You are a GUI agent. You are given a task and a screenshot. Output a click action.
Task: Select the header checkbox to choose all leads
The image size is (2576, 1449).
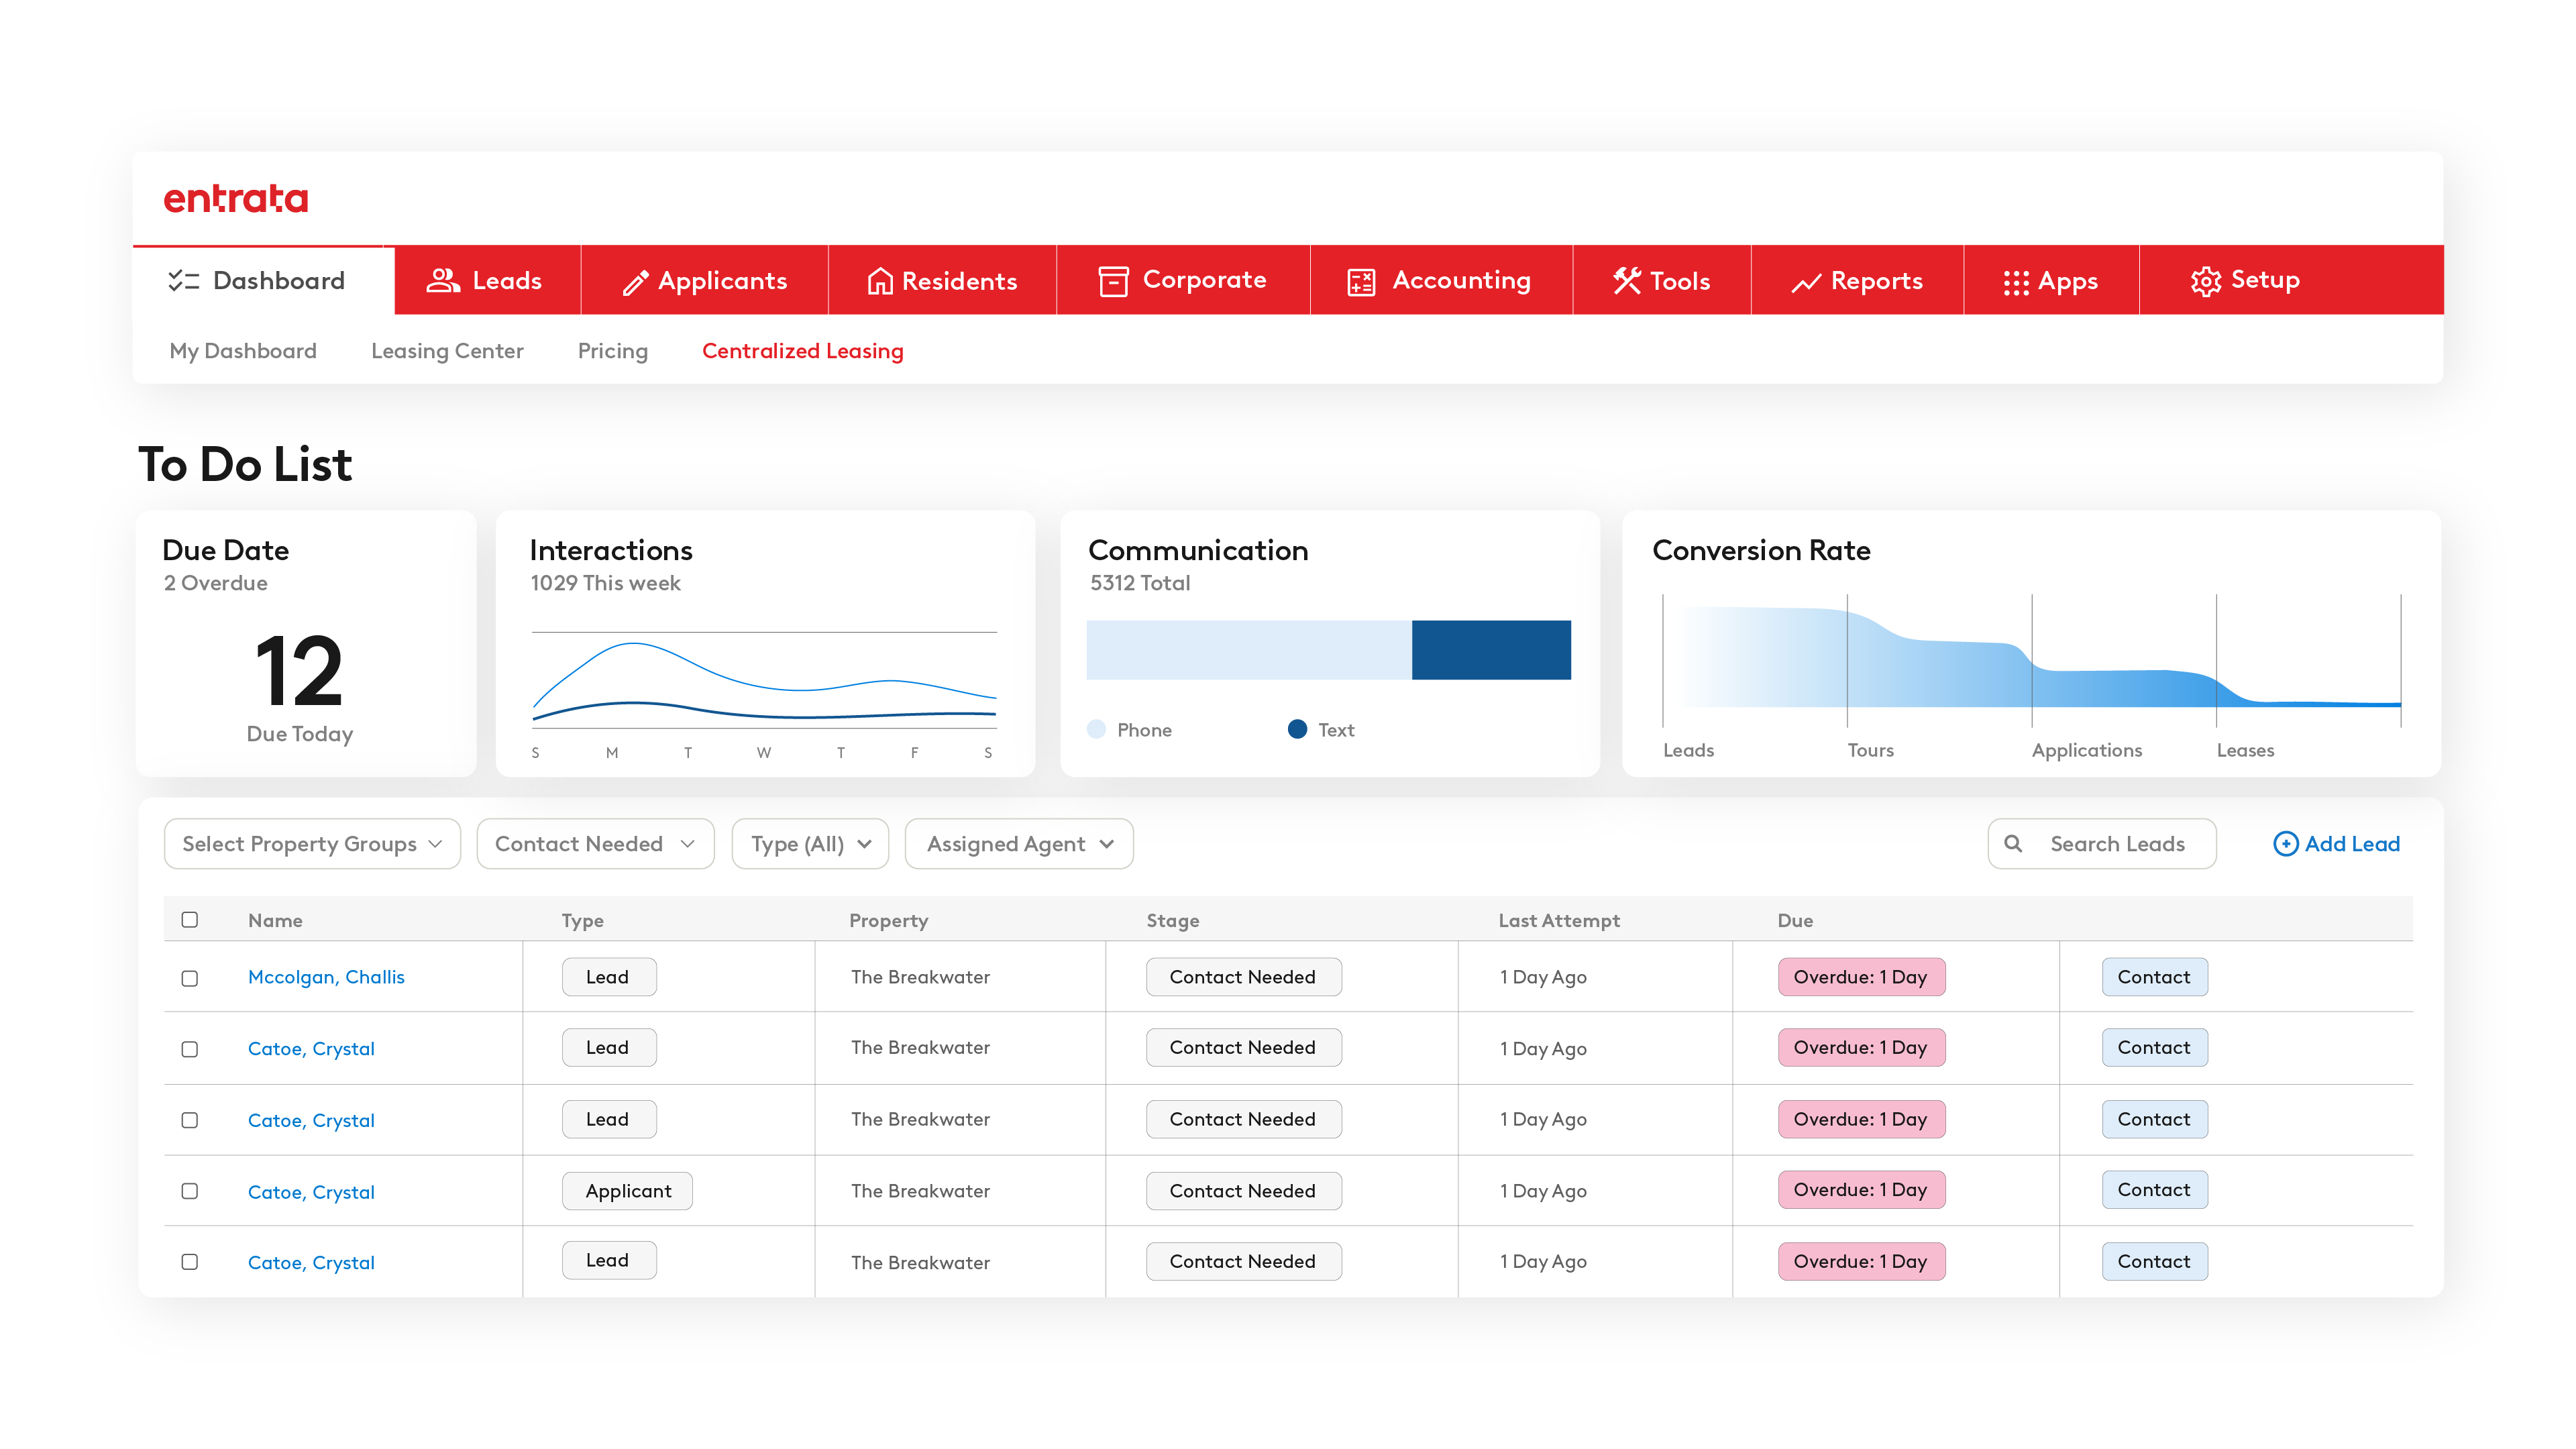pyautogui.click(x=190, y=919)
